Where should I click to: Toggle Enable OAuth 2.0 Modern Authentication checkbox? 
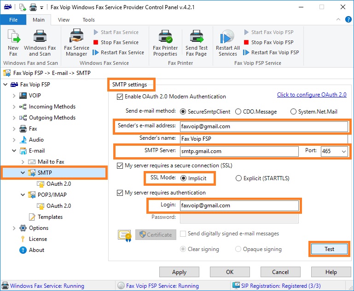(x=120, y=97)
